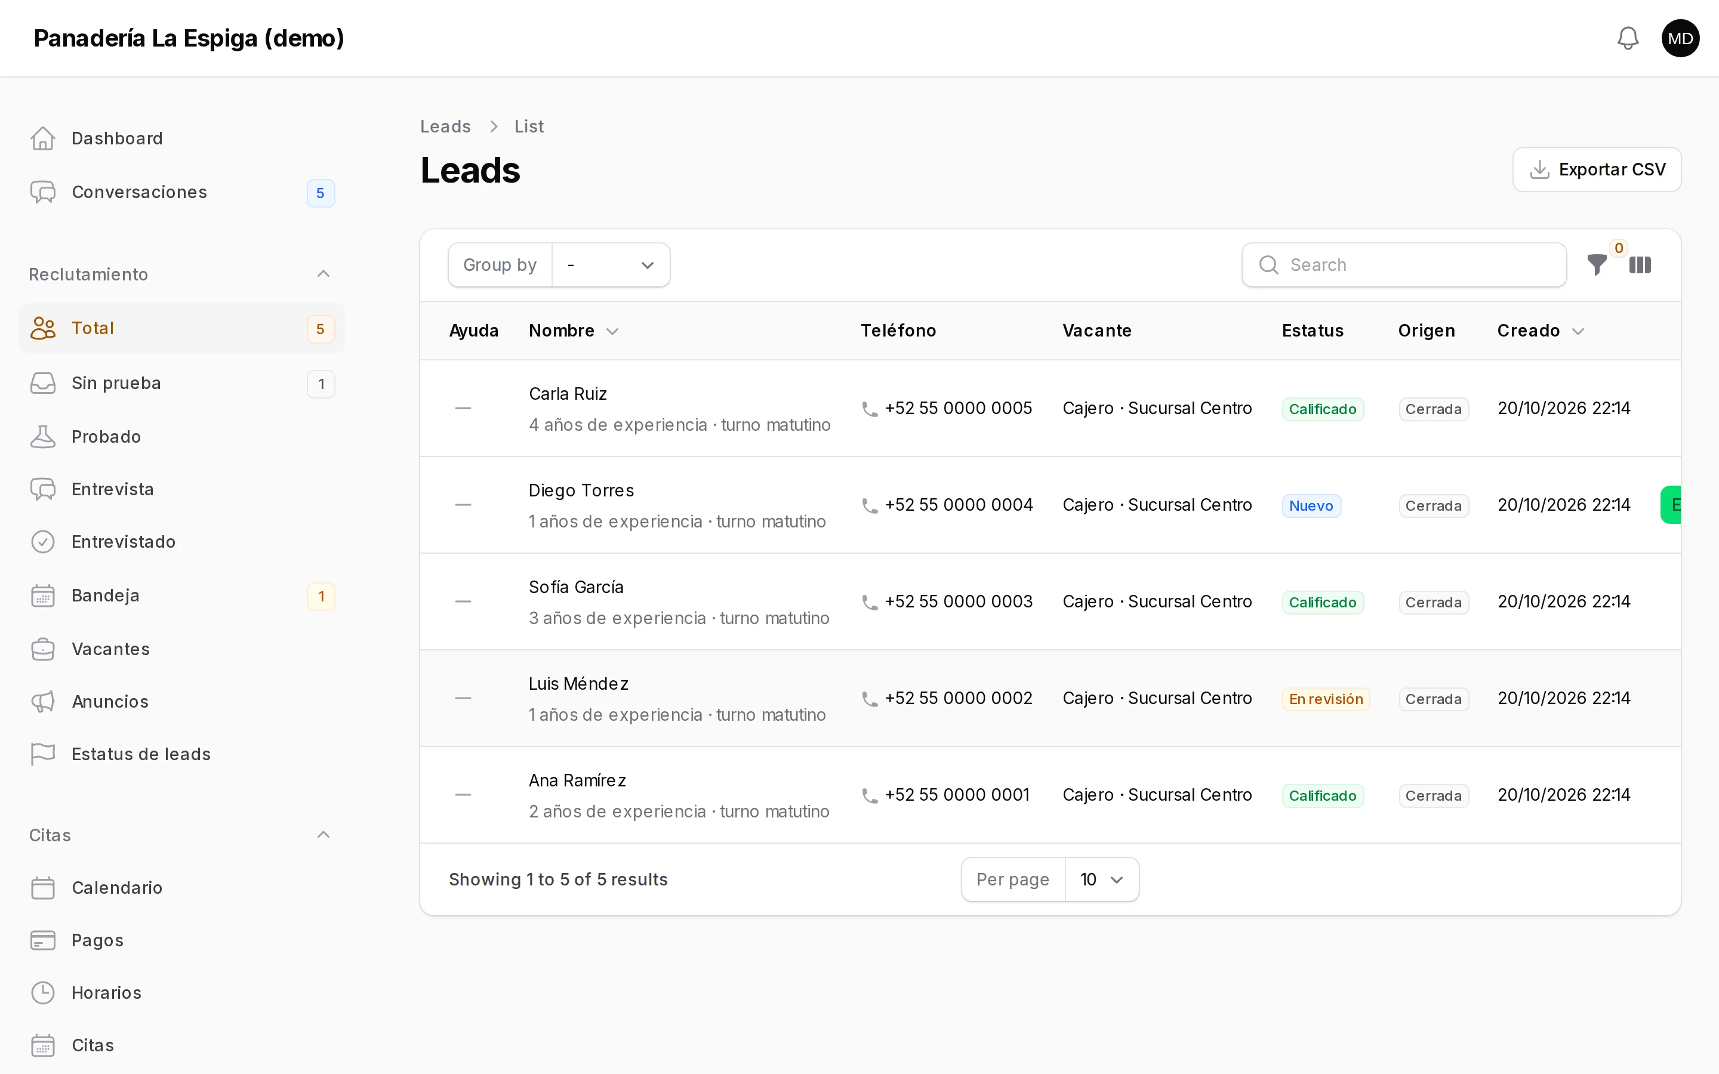Collapse the Citas sidebar group
This screenshot has width=1719, height=1074.
(323, 835)
